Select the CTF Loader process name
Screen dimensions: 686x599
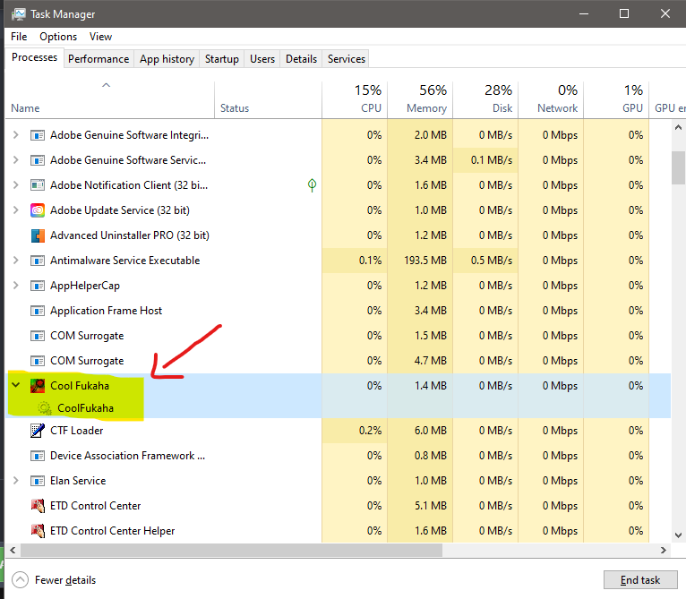(x=76, y=431)
